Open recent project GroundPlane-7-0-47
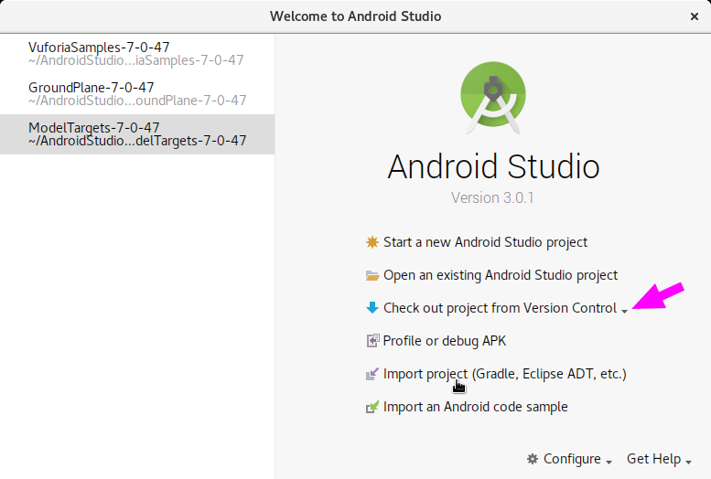711x479 pixels. click(x=137, y=94)
